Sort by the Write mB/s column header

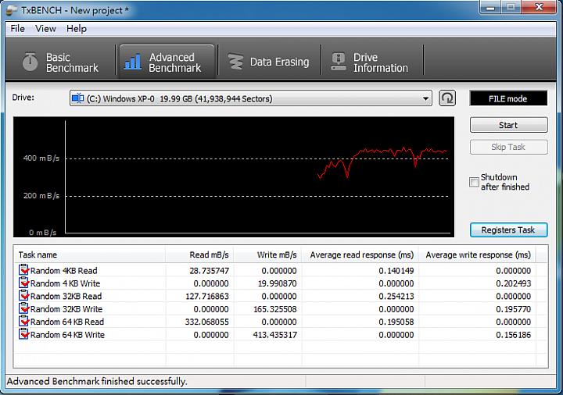tap(268, 254)
